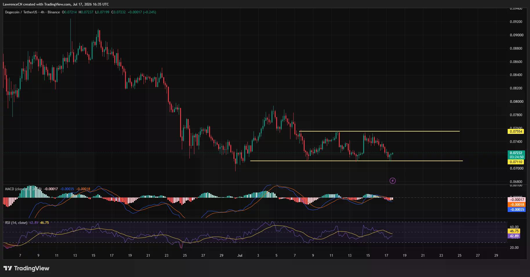Click the purple lightning bolt icon

[x=392, y=181]
